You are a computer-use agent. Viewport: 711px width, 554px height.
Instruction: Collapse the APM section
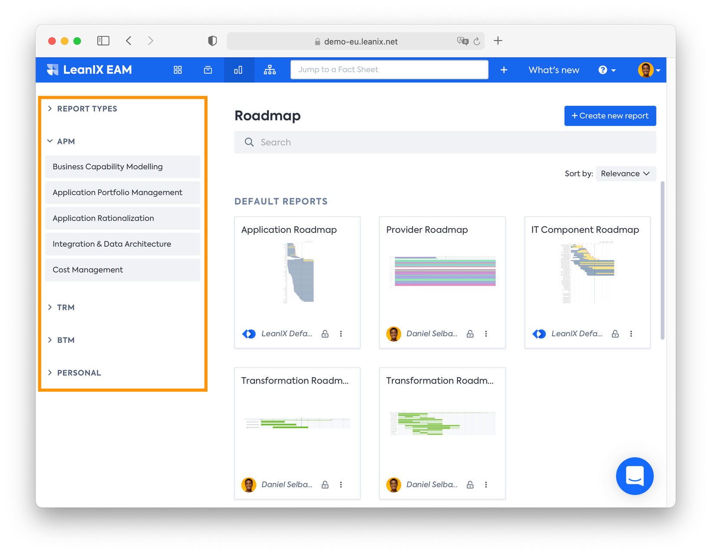61,141
